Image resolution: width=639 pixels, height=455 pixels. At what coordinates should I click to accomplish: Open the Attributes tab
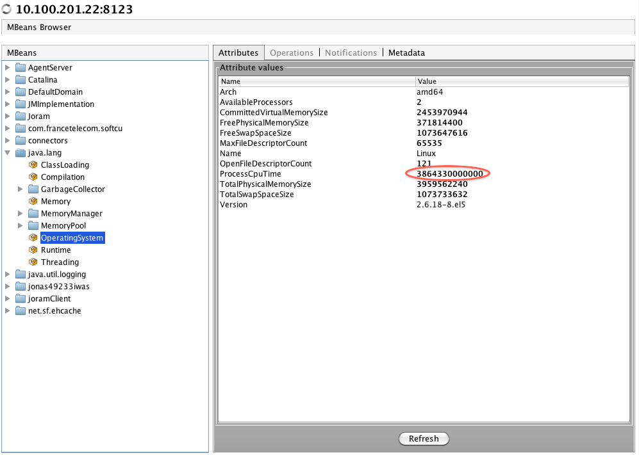tap(238, 52)
